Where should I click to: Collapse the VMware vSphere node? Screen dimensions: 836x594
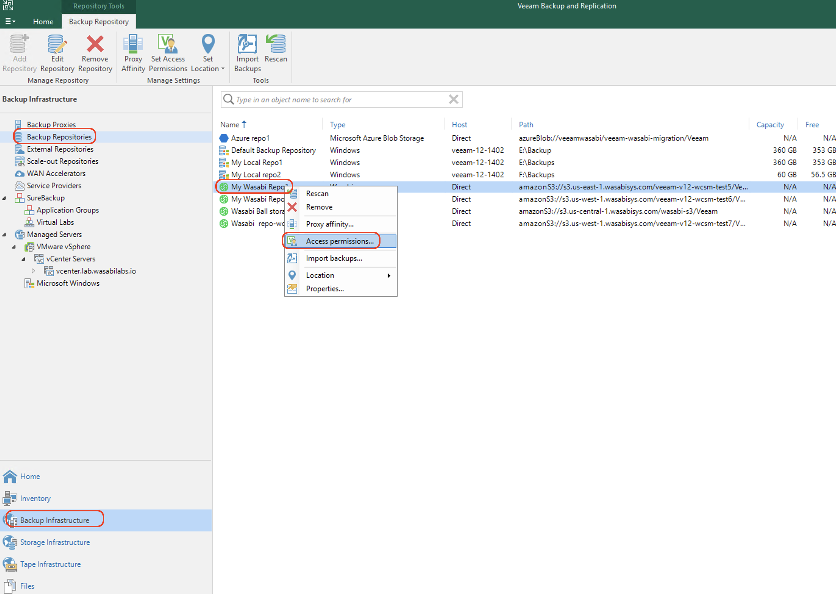coord(14,246)
